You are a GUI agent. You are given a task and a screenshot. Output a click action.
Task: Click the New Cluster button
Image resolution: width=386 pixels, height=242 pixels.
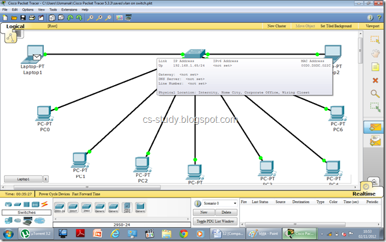[x=277, y=26]
